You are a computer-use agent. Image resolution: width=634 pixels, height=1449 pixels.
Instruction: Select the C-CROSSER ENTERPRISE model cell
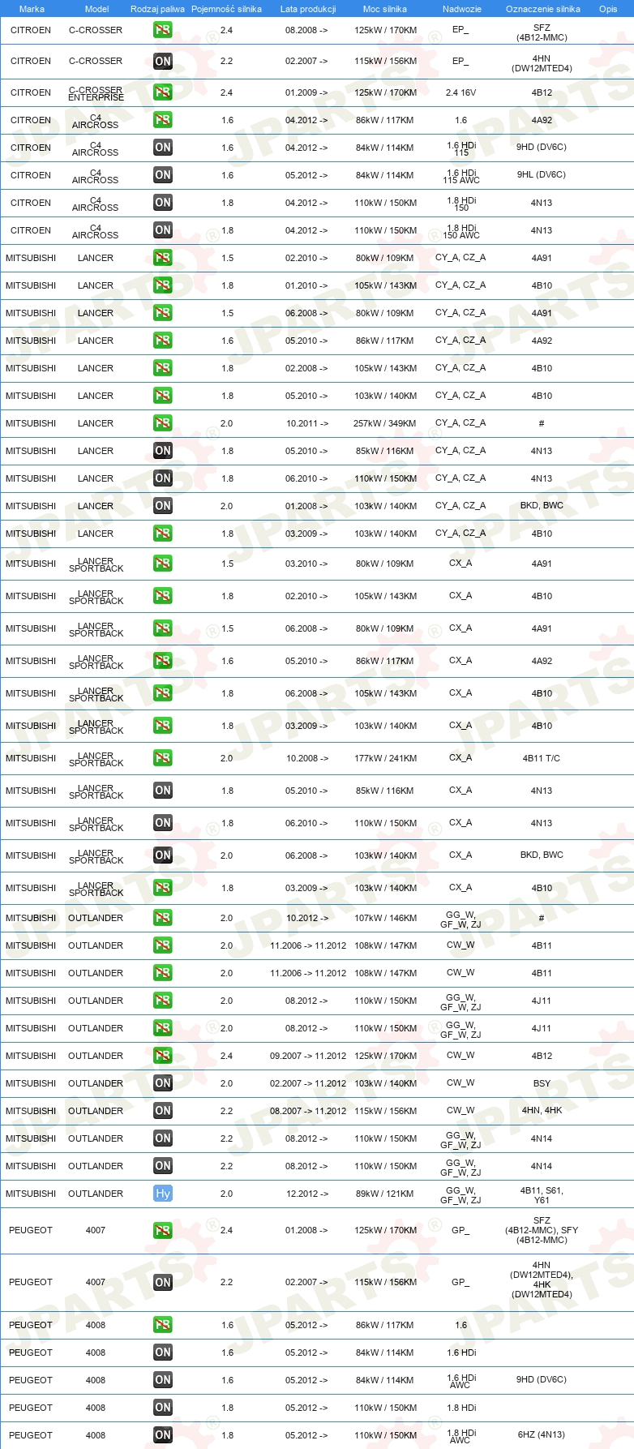click(x=96, y=93)
